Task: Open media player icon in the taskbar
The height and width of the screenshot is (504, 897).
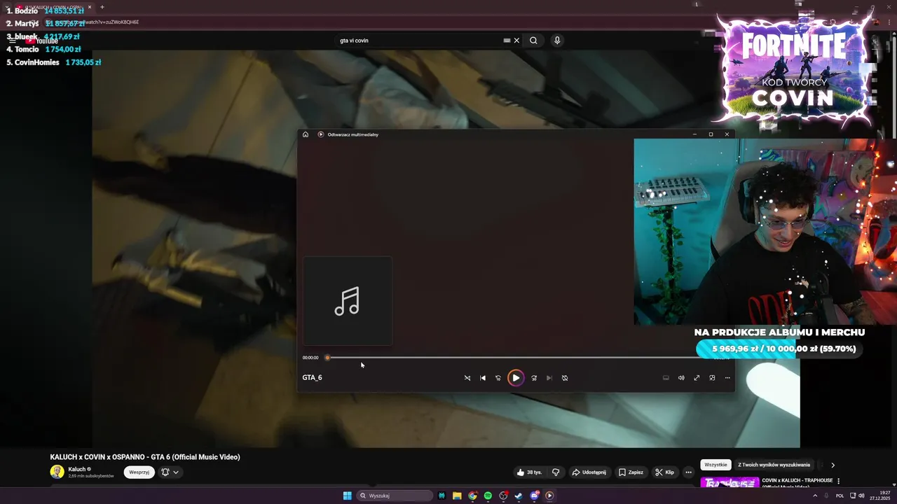Action: click(549, 496)
